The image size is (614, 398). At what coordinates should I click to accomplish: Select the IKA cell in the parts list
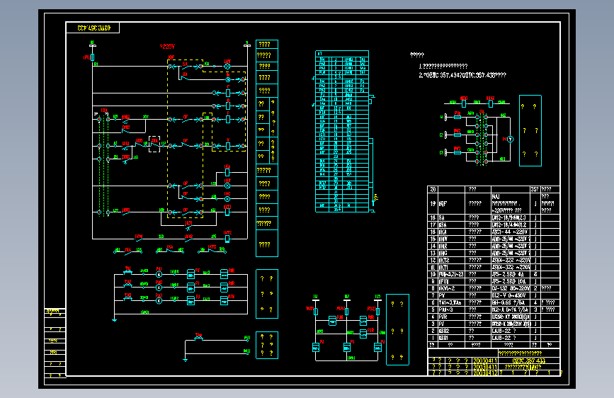tap(452, 232)
